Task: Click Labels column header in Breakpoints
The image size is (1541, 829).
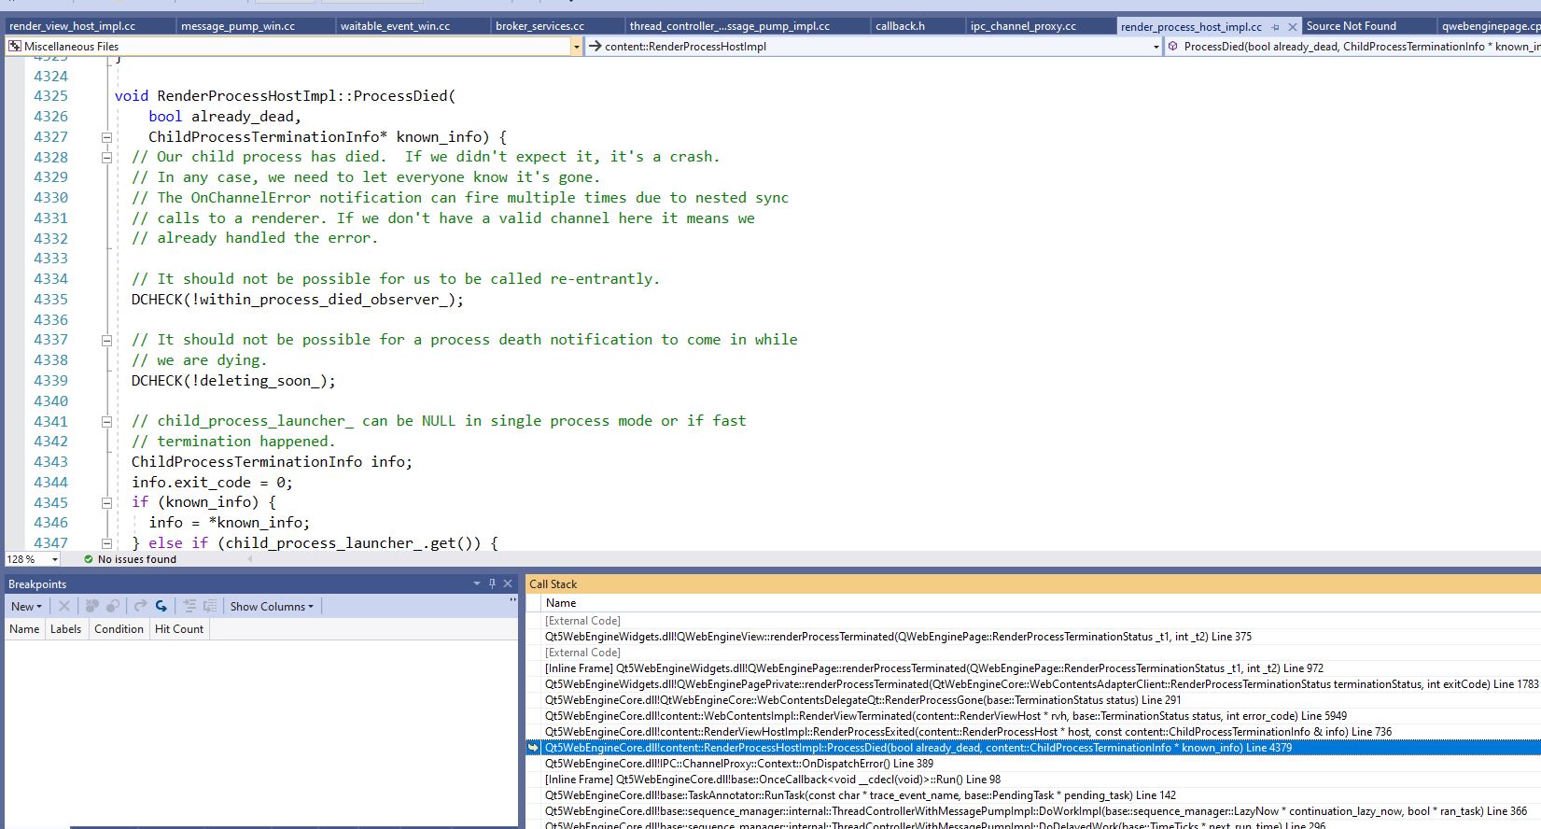Action: (x=65, y=629)
